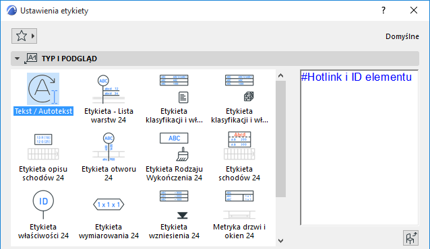Pick the Etykieta opisu schodów 24 icon
The height and width of the screenshot is (249, 430).
(43, 147)
